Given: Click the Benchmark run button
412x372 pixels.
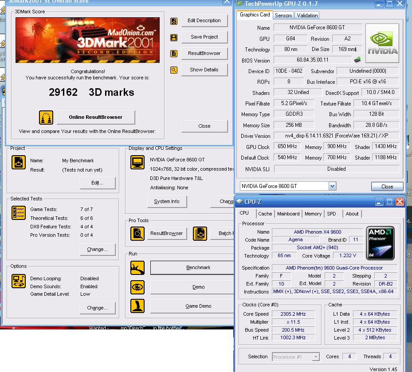Looking at the screenshot, I should tap(192, 268).
